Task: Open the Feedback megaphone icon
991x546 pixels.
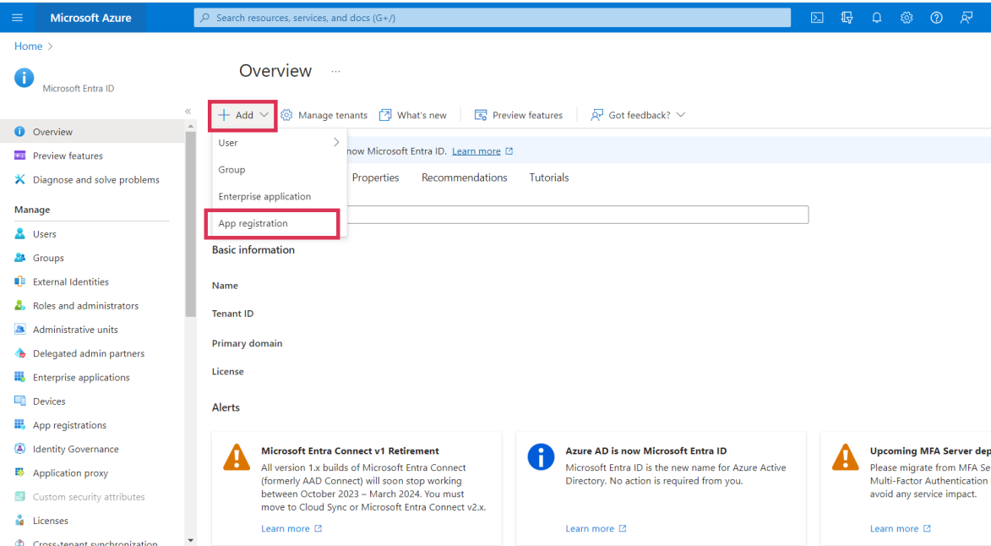Action: tap(966, 17)
